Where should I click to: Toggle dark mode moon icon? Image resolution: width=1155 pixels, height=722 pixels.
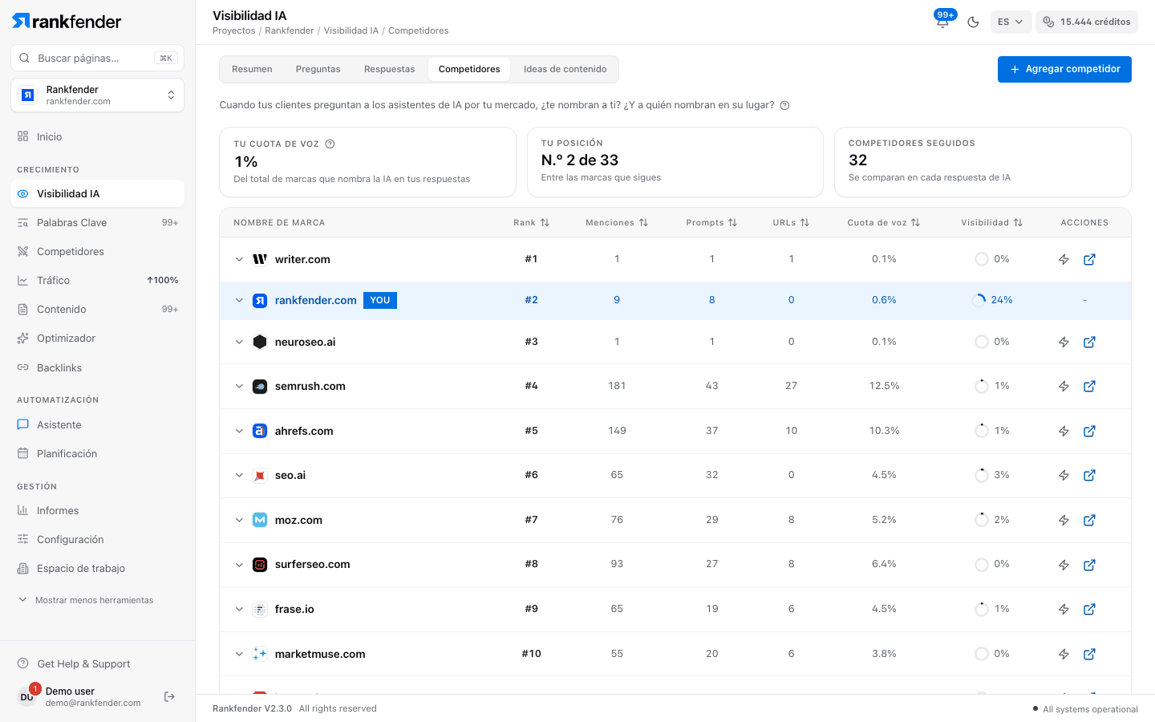[x=973, y=22]
